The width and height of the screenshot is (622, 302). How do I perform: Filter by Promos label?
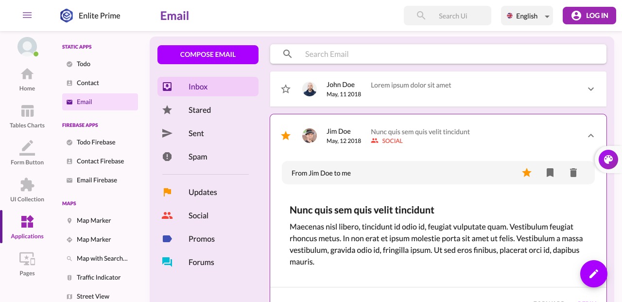point(208,239)
